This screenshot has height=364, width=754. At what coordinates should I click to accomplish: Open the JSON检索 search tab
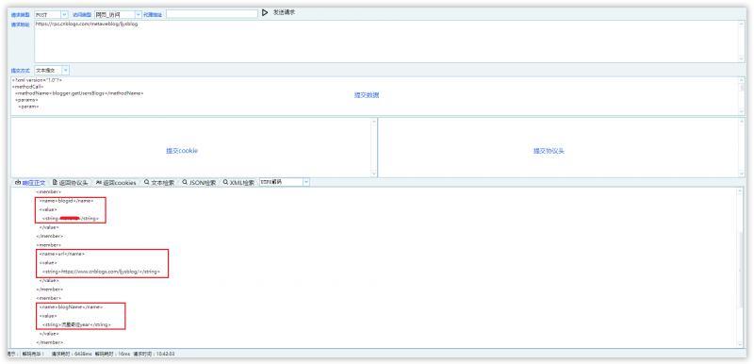pos(199,183)
